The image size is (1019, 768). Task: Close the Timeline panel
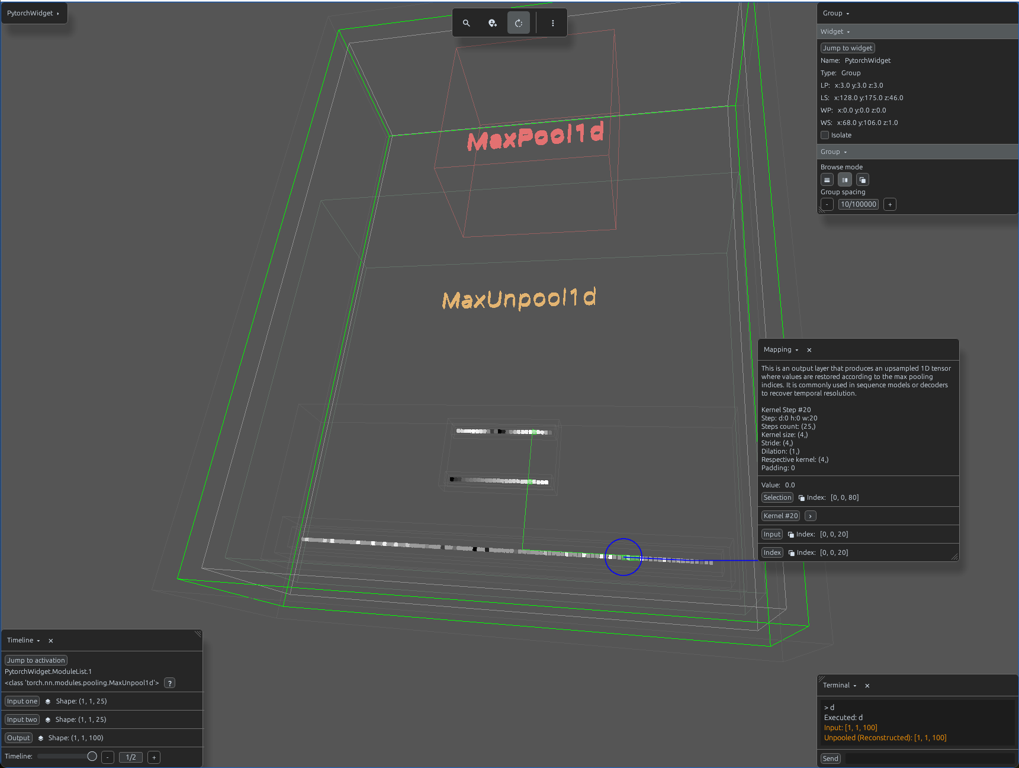[51, 641]
